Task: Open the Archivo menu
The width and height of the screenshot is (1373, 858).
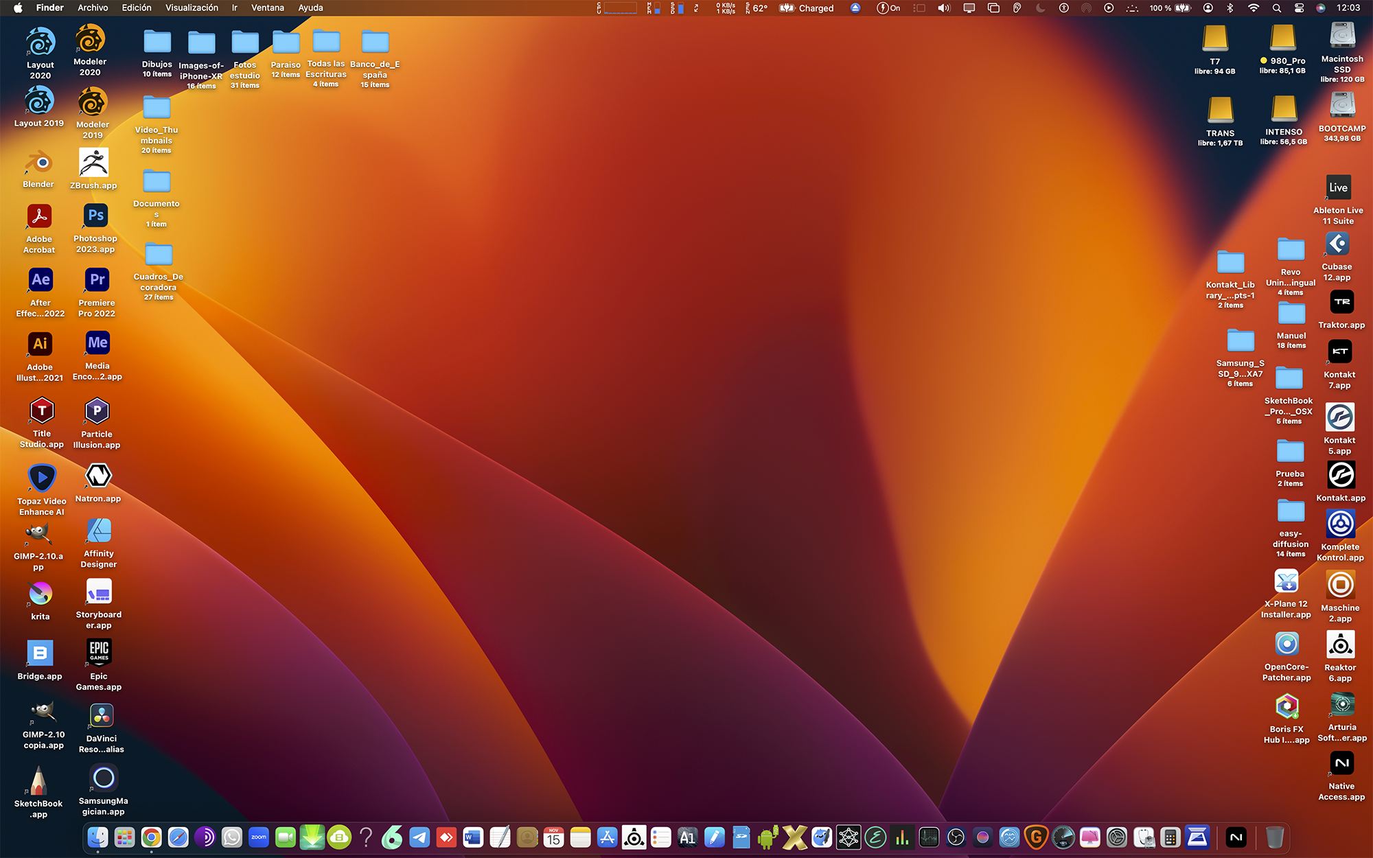Action: coord(93,8)
